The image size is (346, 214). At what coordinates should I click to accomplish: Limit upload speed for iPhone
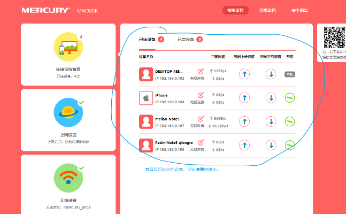click(244, 98)
